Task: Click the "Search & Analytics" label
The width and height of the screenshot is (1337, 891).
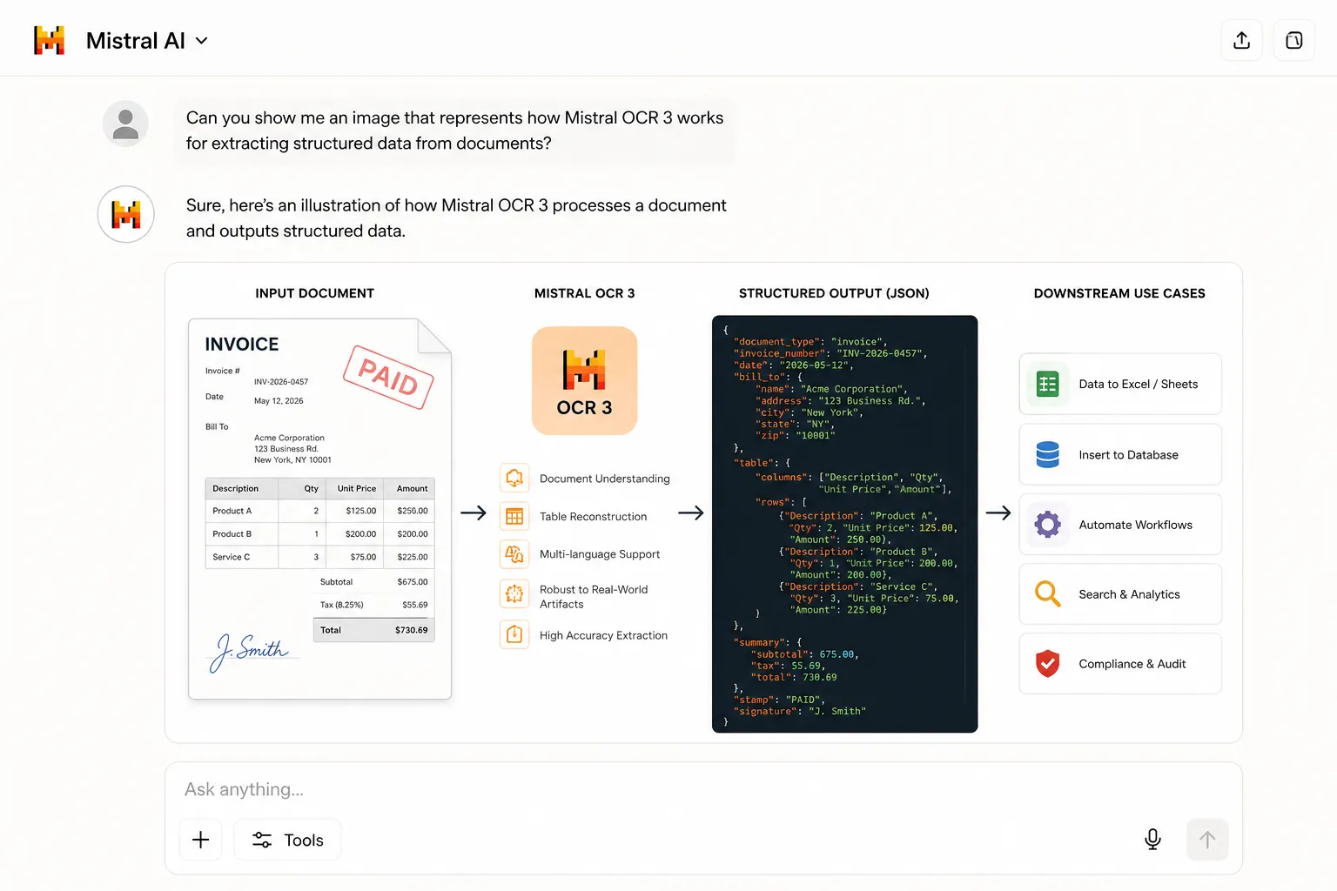Action: click(x=1130, y=594)
